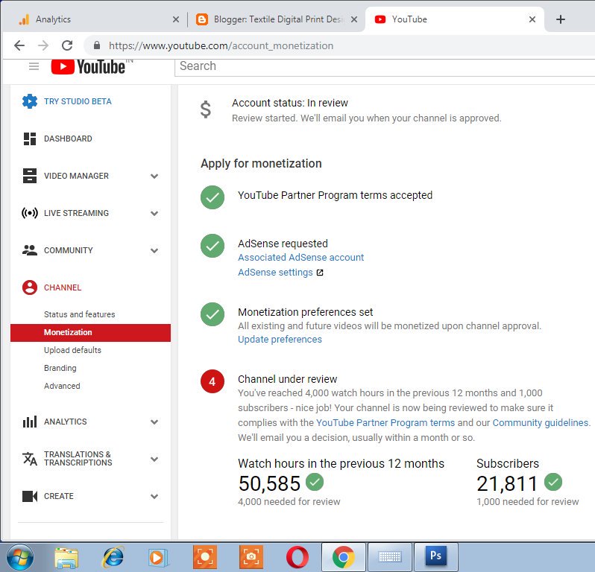Click the Dashboard icon in sidebar
595x572 pixels.
30,139
